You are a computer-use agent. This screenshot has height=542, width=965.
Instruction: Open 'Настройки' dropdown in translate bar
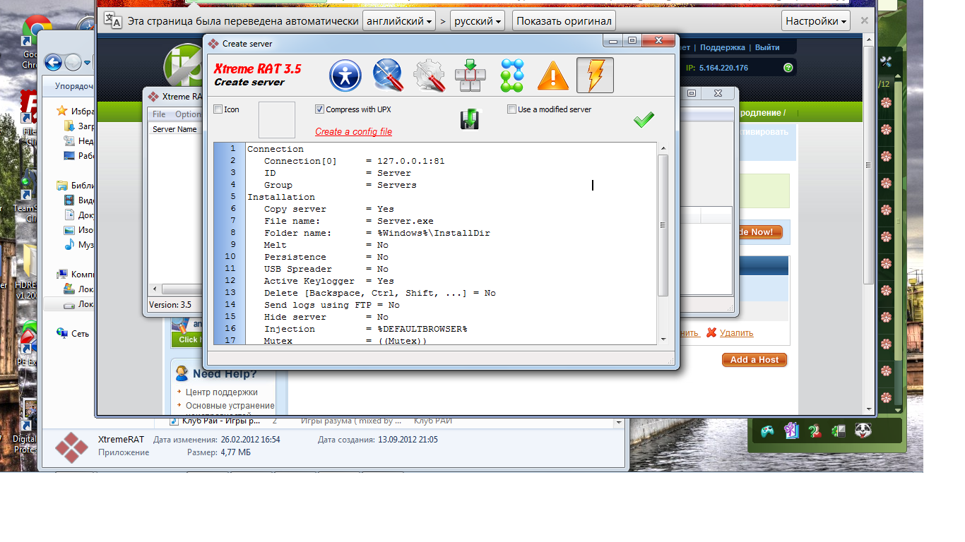point(816,21)
